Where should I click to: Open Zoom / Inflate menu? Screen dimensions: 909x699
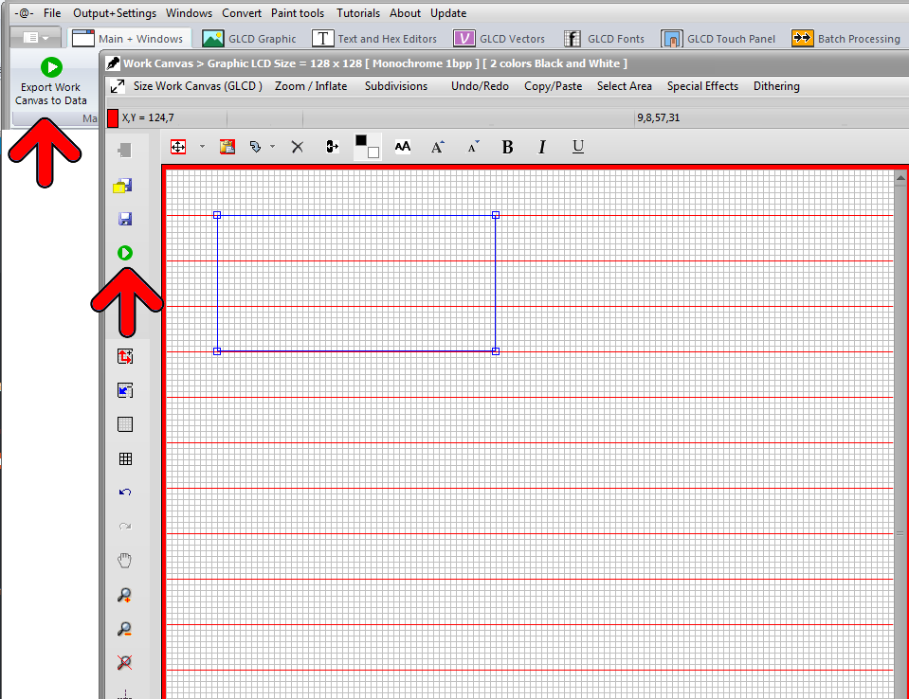click(x=311, y=86)
